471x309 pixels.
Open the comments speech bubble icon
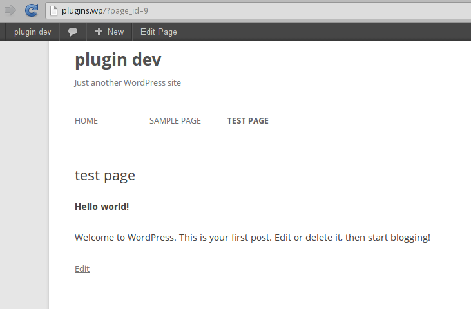click(73, 32)
